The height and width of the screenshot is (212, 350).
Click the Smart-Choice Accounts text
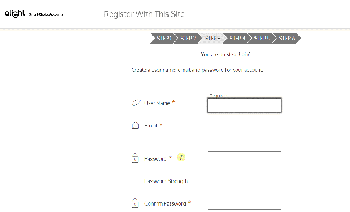pos(46,14)
